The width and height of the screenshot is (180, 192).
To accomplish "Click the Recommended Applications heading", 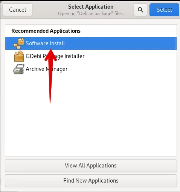I will click(x=46, y=31).
